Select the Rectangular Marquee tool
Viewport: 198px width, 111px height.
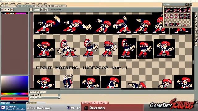pos(196,14)
